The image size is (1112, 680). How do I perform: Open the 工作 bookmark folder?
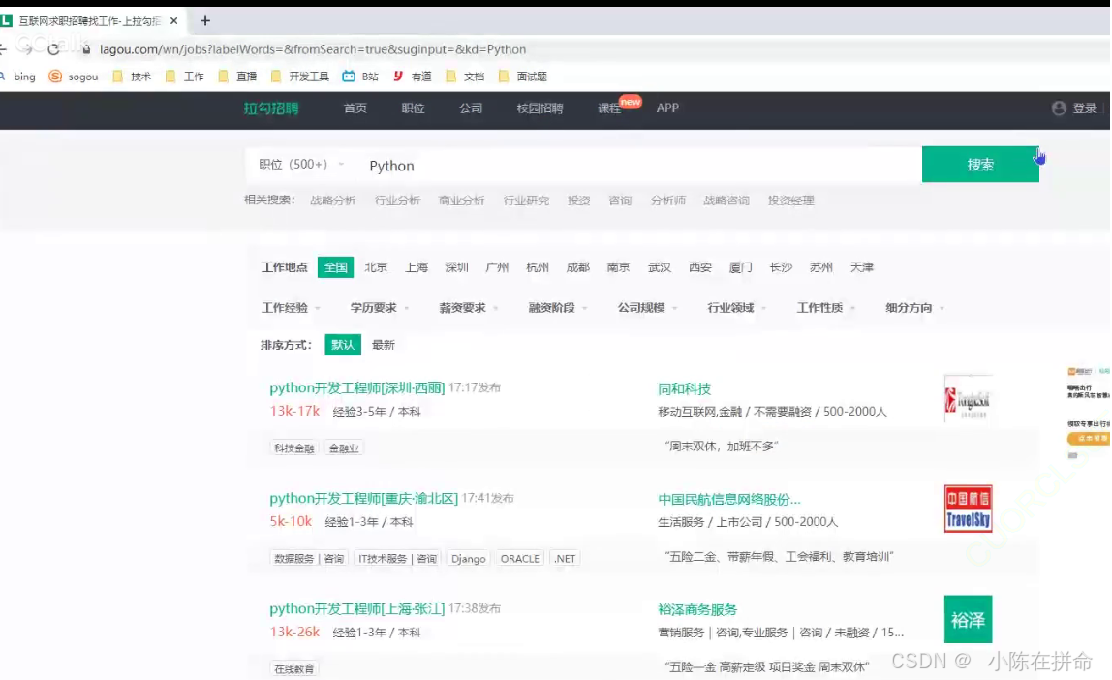point(184,77)
